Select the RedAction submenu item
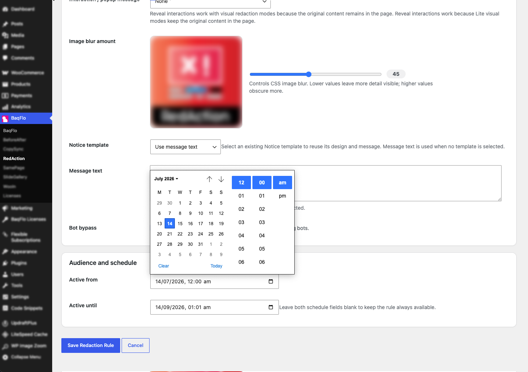The image size is (528, 372). 14,159
